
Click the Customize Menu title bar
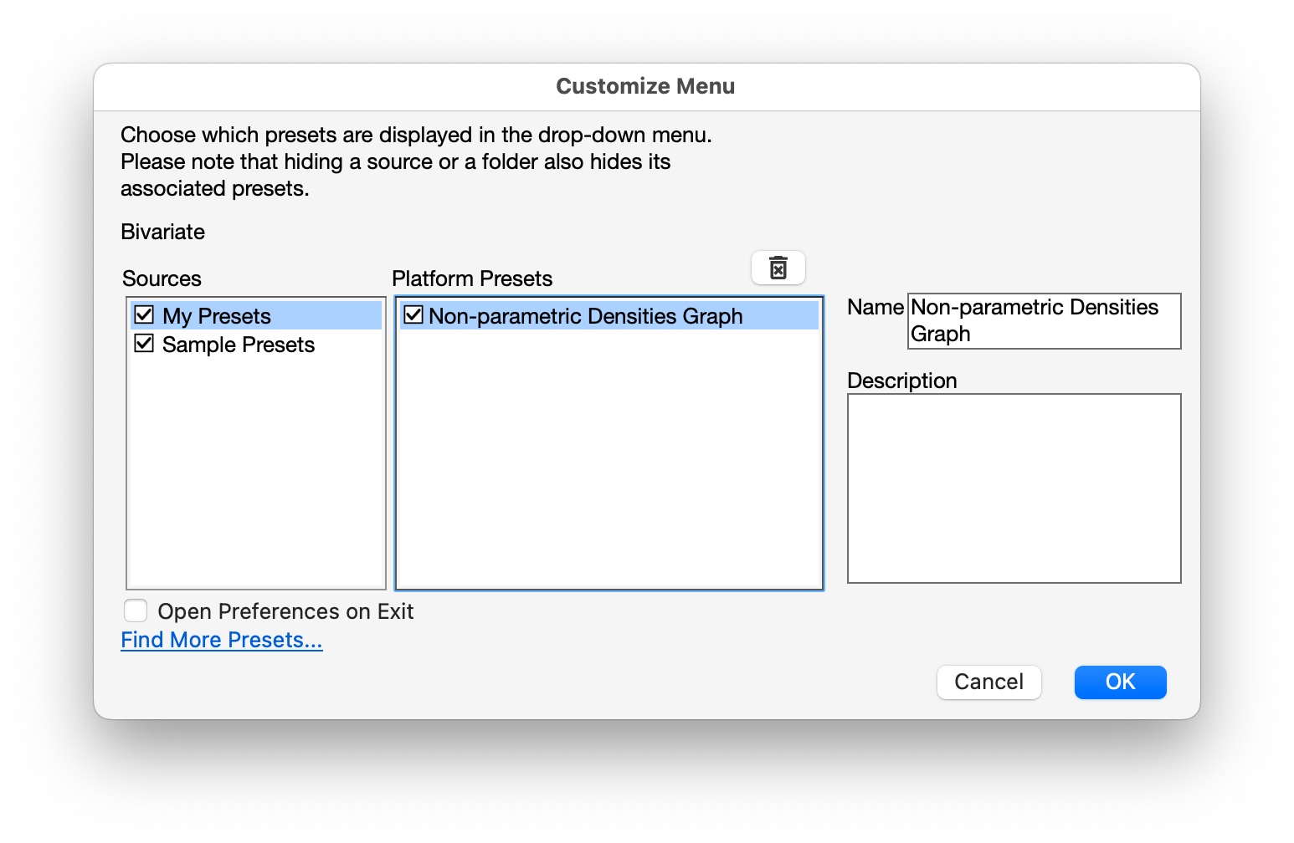click(x=645, y=85)
